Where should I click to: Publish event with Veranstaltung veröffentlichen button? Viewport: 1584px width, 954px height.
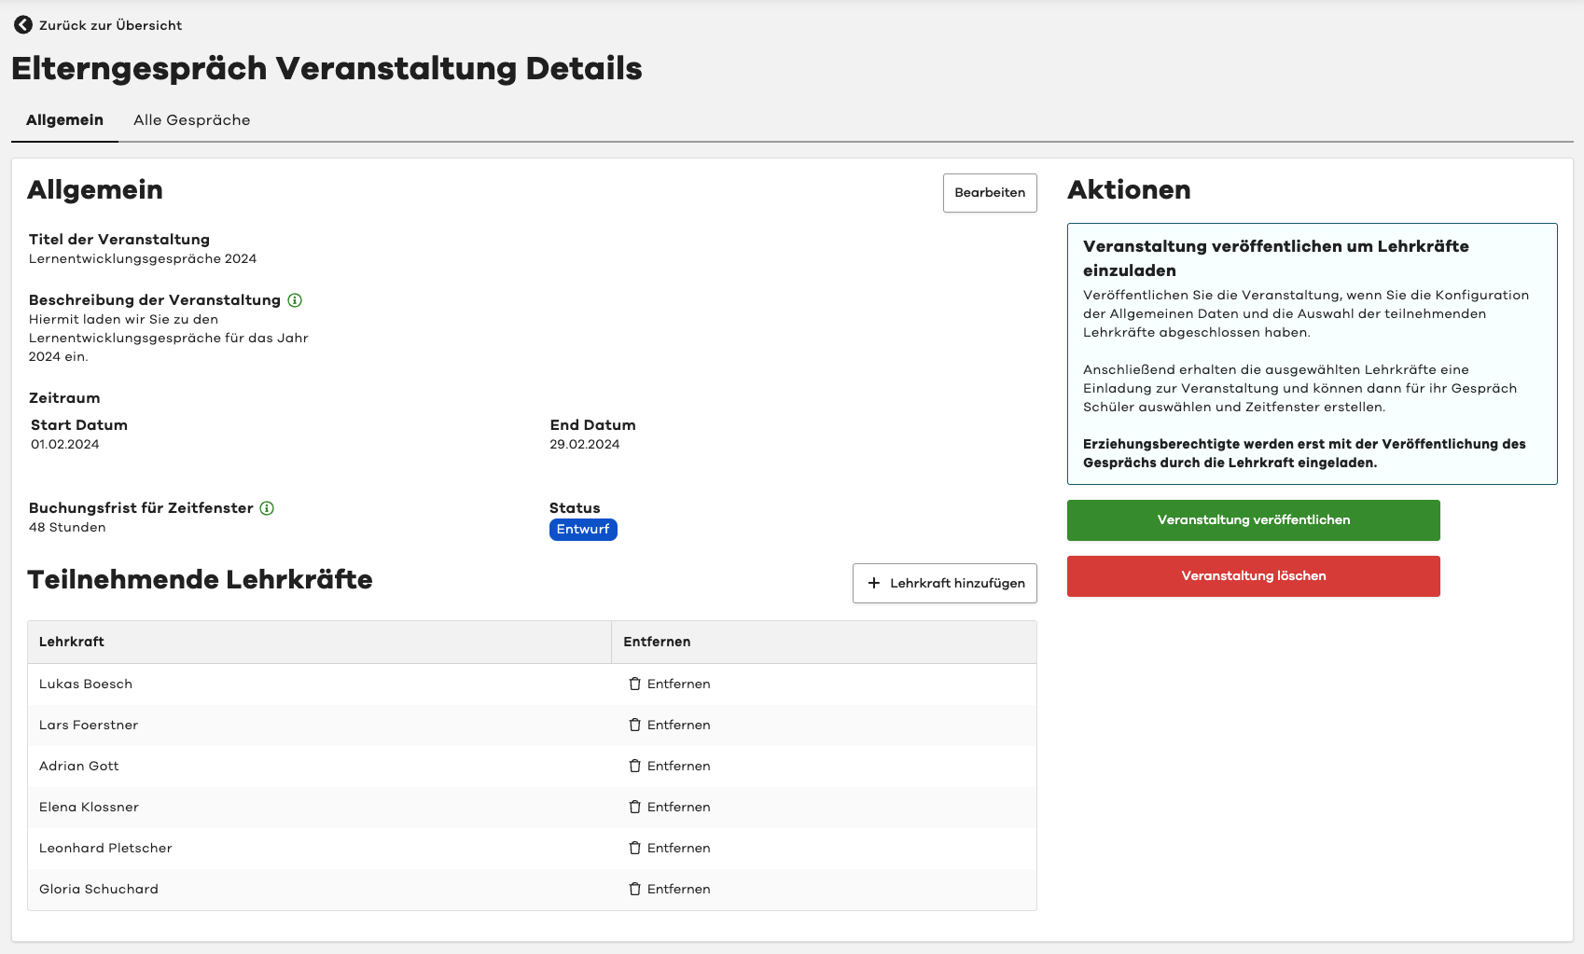1253,520
